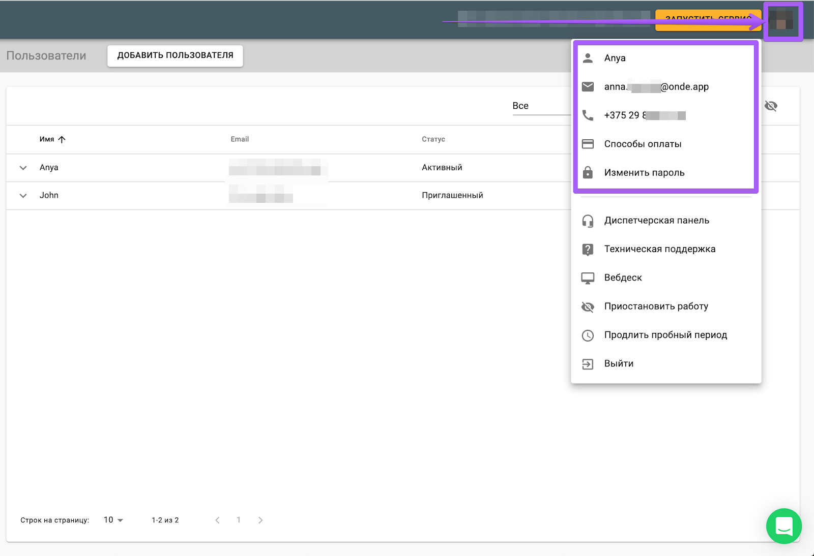Toggle the crossed-eye visibility icon above table
This screenshot has height=556, width=814.
(x=771, y=106)
